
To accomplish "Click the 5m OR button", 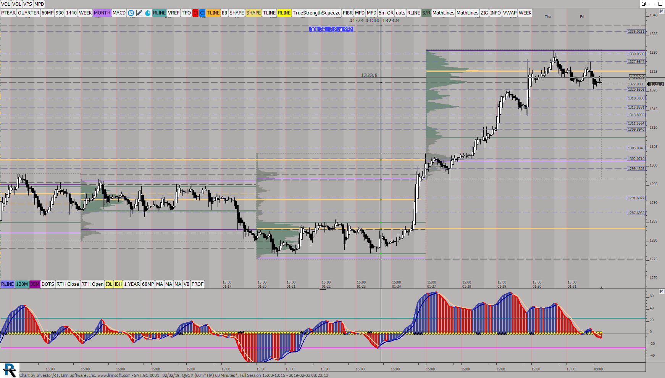I will point(386,13).
